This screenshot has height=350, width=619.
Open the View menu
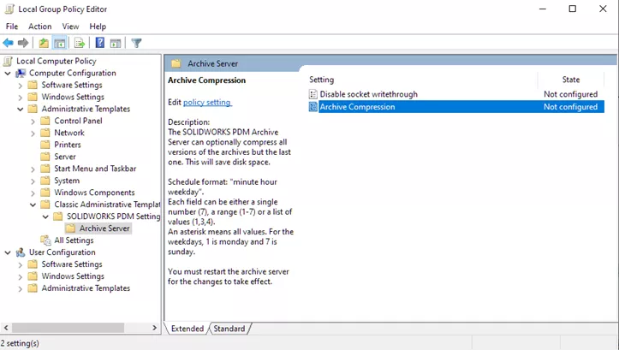(x=70, y=27)
